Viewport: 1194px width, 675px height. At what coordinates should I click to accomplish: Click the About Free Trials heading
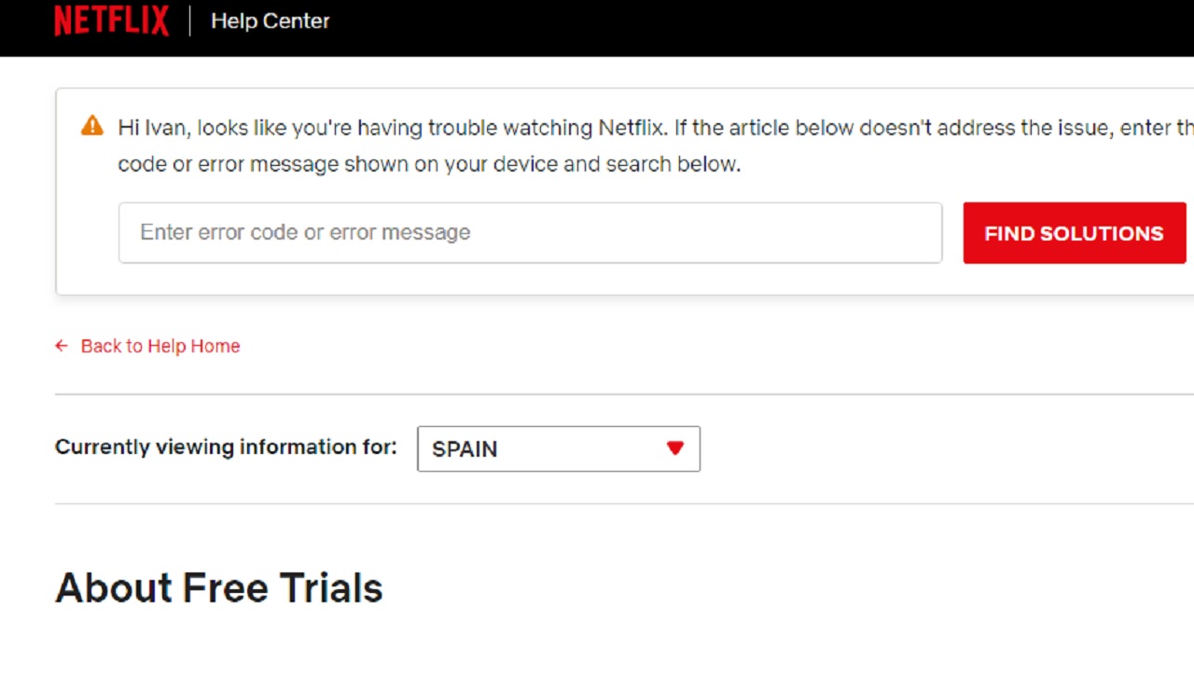219,588
